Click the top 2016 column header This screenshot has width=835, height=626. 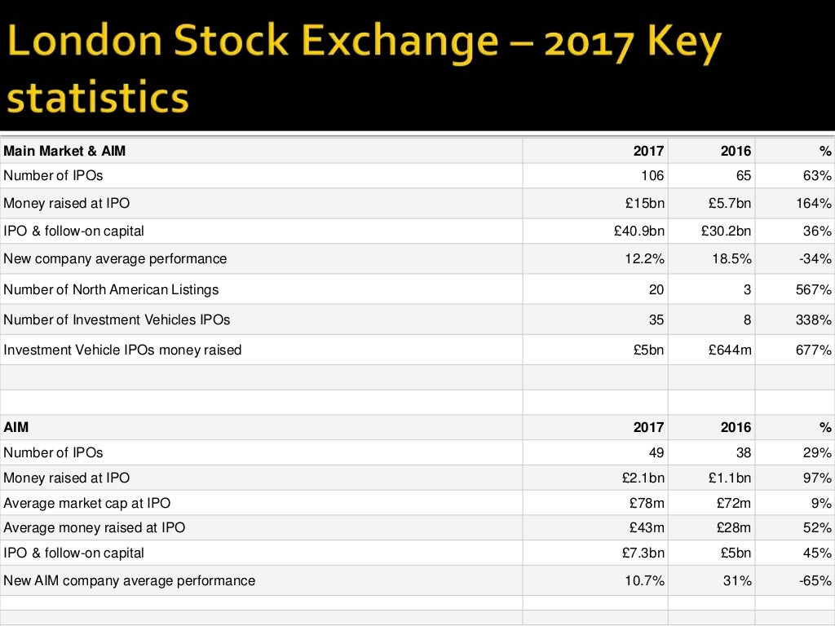coord(711,151)
